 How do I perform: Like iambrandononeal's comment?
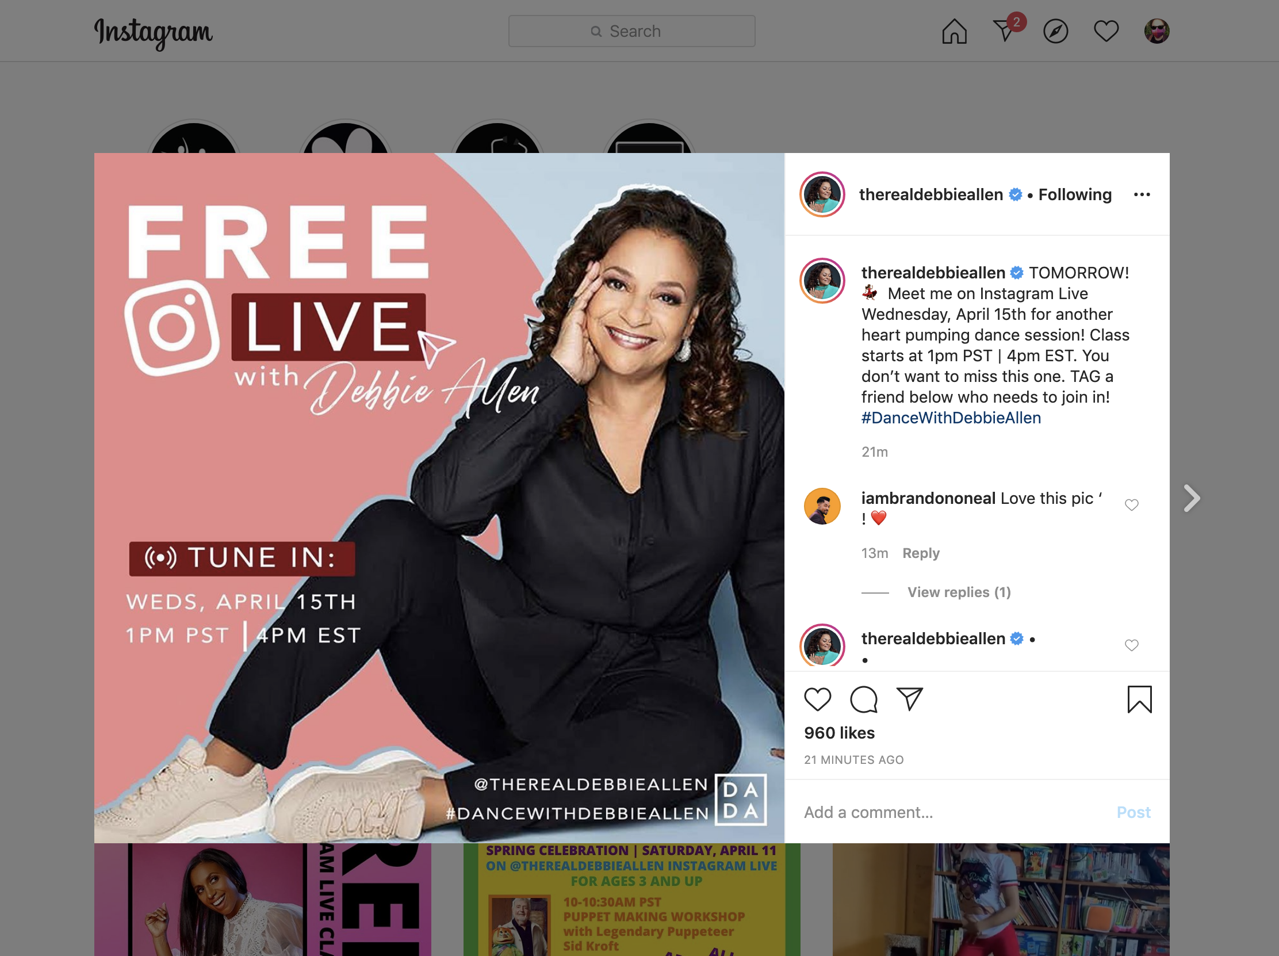click(1132, 505)
